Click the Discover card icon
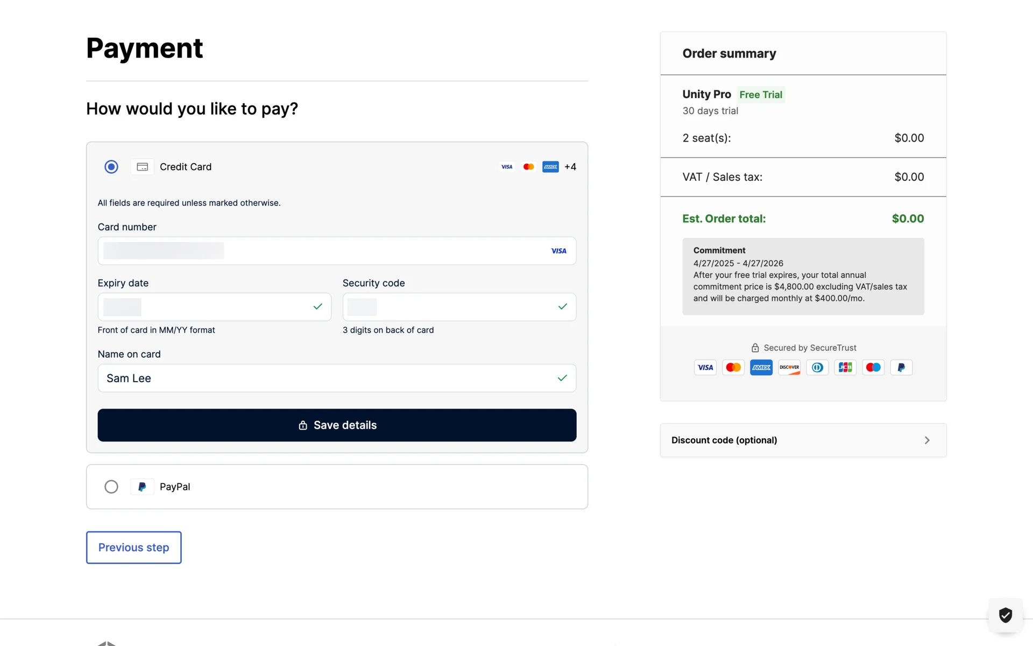Image resolution: width=1033 pixels, height=646 pixels. coord(789,368)
